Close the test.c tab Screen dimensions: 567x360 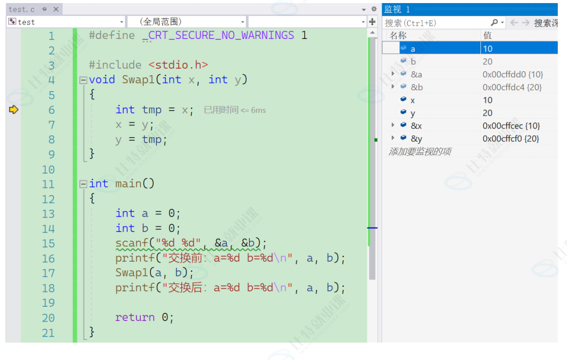[x=56, y=9]
